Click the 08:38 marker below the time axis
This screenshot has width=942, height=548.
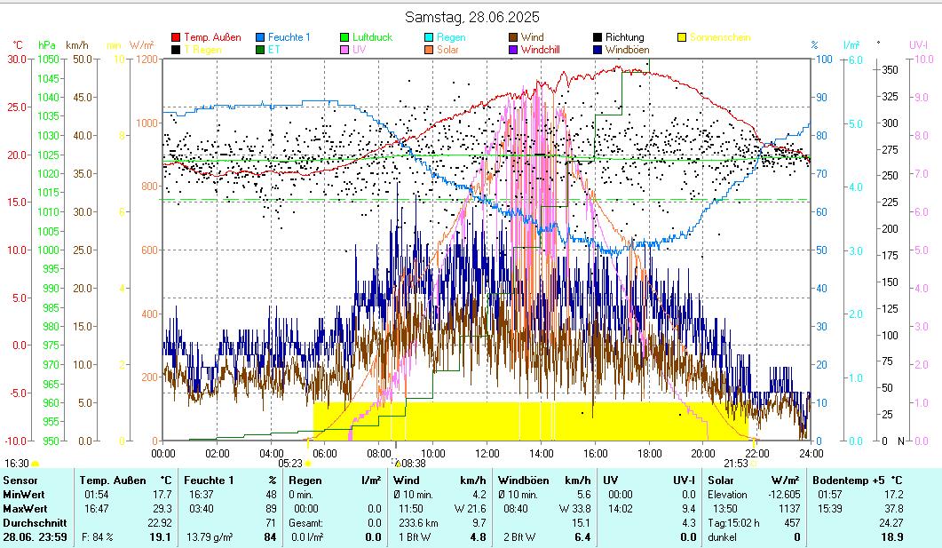[x=410, y=463]
